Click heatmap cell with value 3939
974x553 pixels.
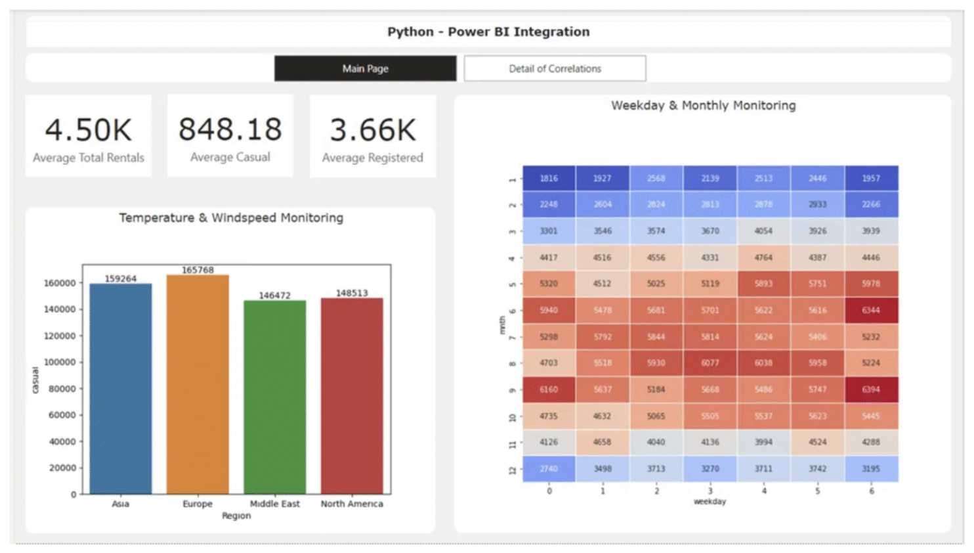point(871,231)
